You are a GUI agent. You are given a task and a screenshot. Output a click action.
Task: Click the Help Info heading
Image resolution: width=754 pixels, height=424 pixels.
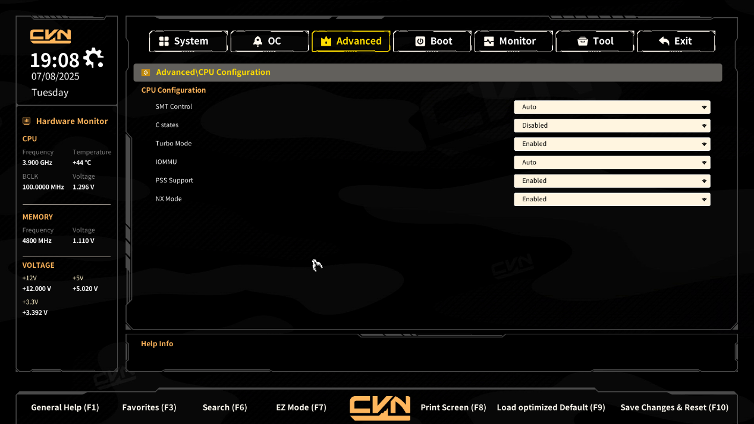point(157,344)
